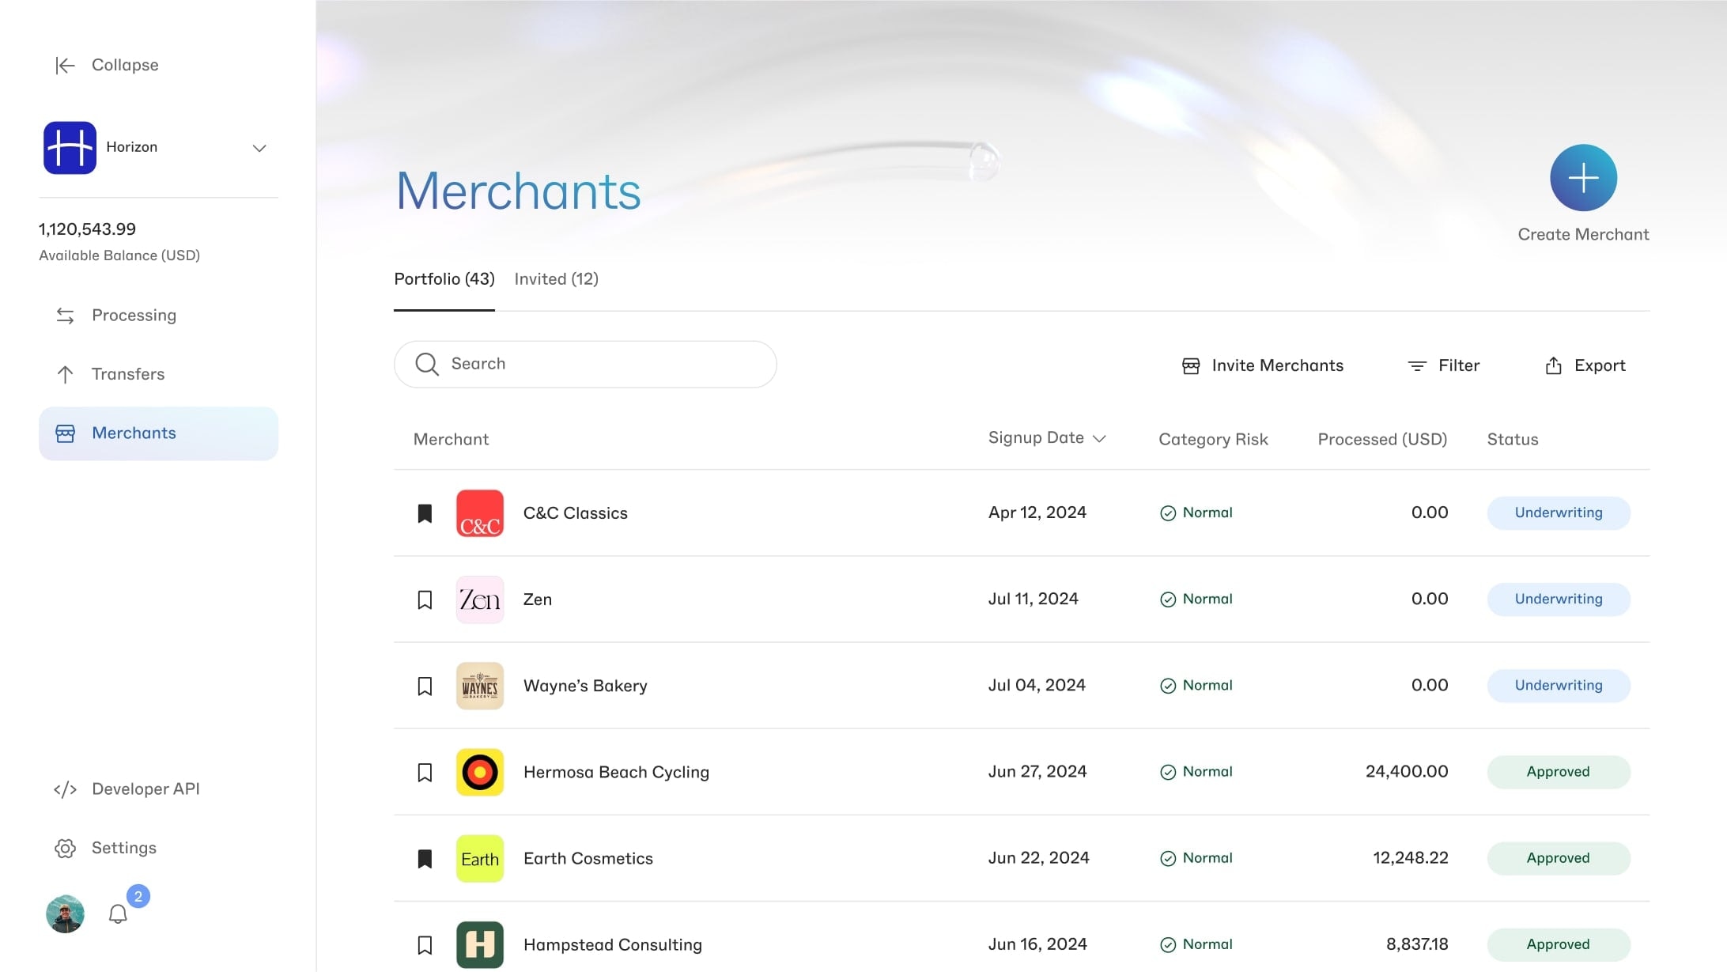This screenshot has width=1727, height=972.
Task: Click the 1,120,543.99 available balance
Action: pyautogui.click(x=87, y=229)
